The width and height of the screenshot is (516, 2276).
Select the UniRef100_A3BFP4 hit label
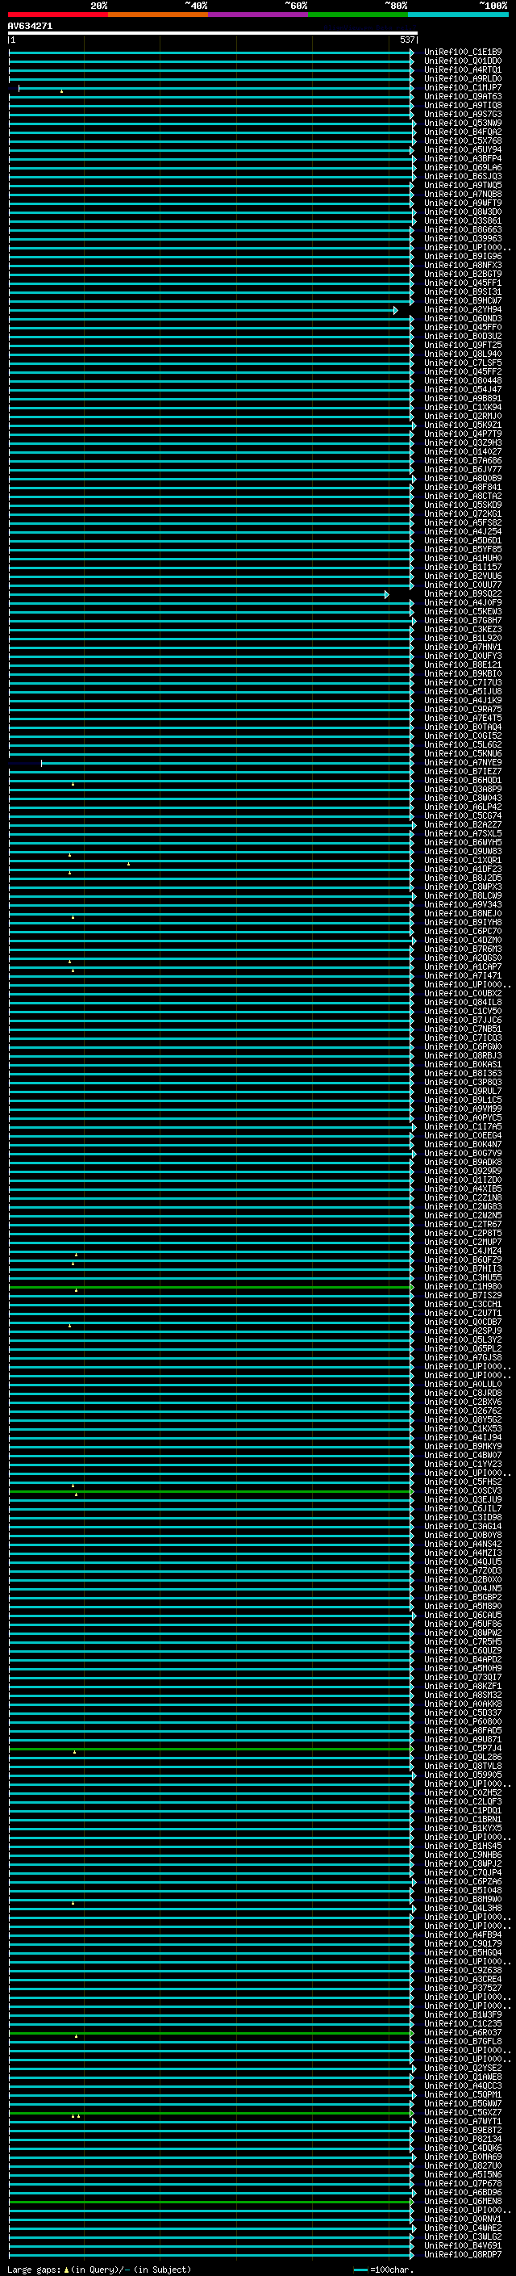coord(462,158)
